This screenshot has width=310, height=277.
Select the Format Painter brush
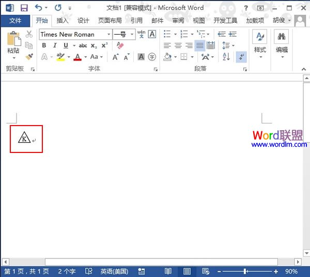pyautogui.click(x=29, y=57)
